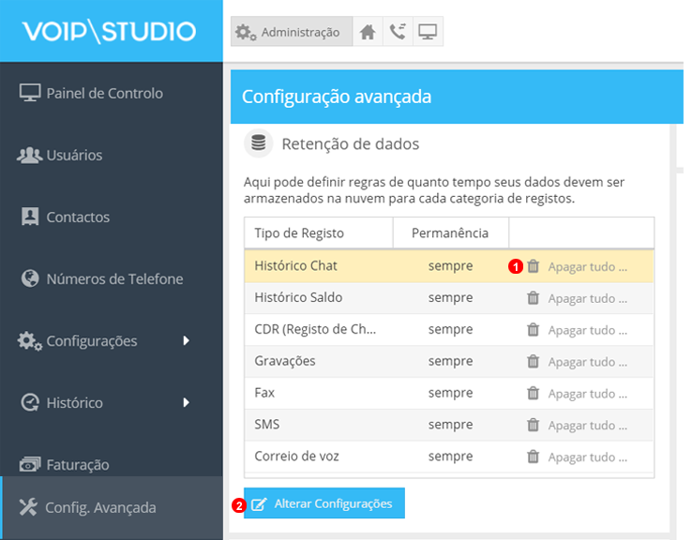Screen dimensions: 692x540
Task: Click trash icon for Fax row
Action: (x=533, y=394)
